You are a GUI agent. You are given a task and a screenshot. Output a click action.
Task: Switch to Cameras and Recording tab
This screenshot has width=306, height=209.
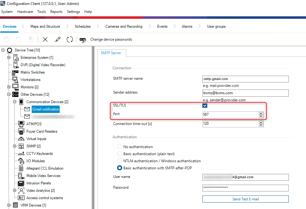pyautogui.click(x=124, y=26)
